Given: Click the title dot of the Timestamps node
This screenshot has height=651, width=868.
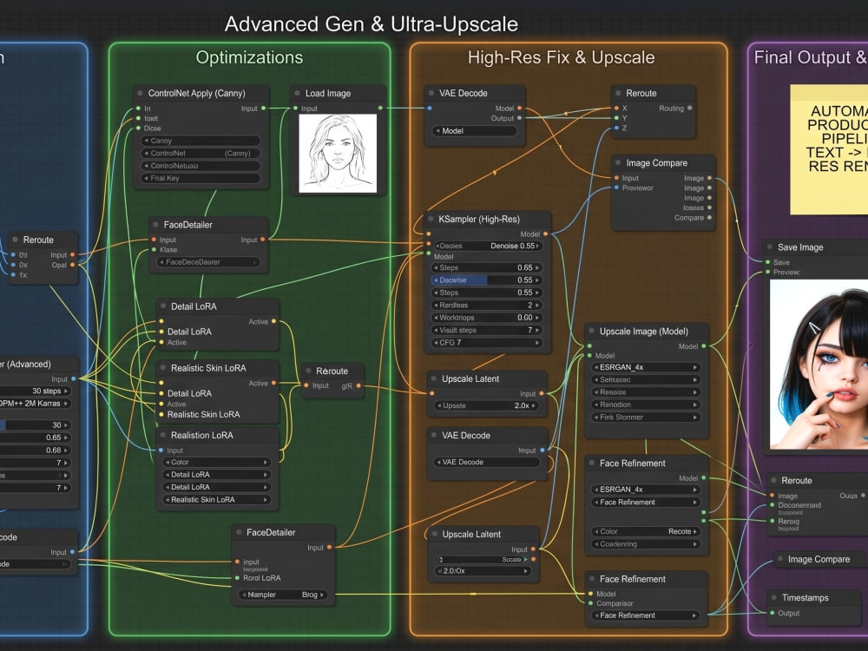Looking at the screenshot, I should click(774, 598).
